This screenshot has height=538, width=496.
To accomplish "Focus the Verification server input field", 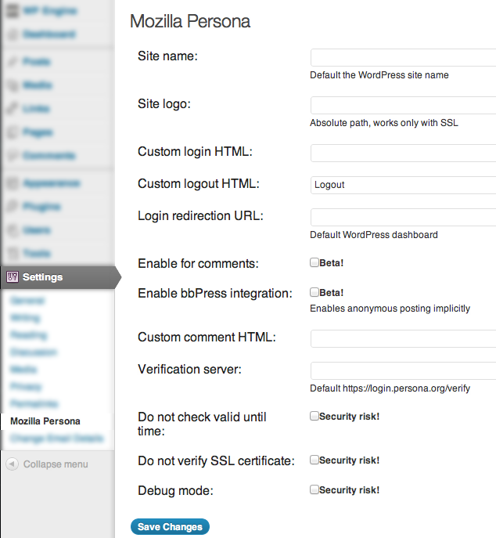I will 404,370.
